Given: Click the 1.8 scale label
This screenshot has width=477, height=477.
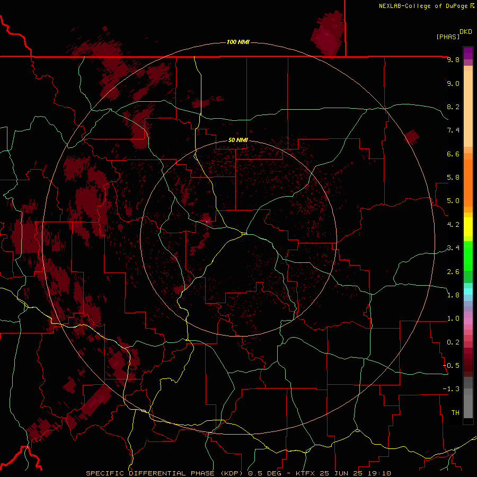Looking at the screenshot, I should click(453, 295).
